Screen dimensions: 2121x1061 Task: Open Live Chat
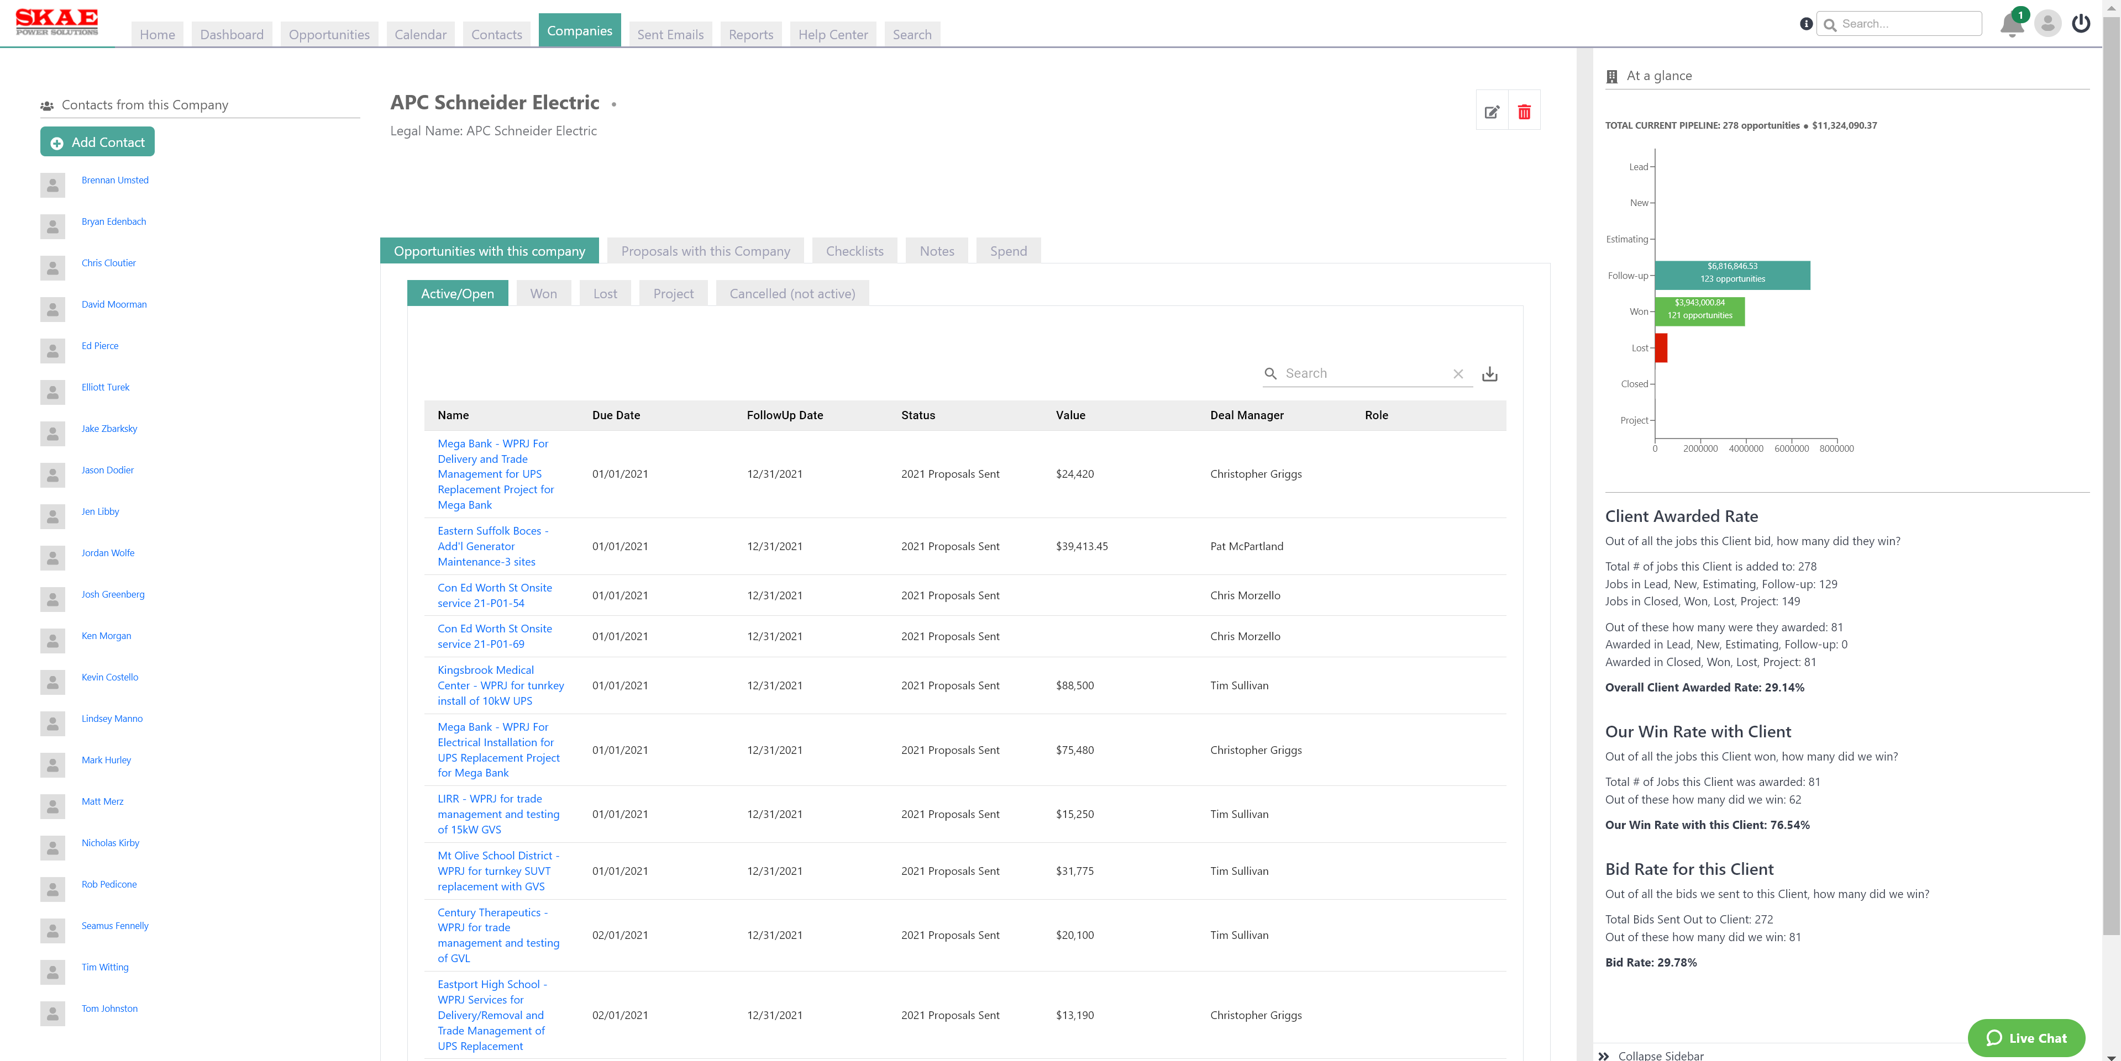pyautogui.click(x=2025, y=1038)
